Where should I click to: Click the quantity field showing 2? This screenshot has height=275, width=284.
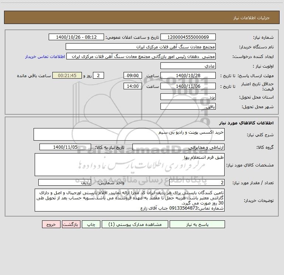(197, 183)
